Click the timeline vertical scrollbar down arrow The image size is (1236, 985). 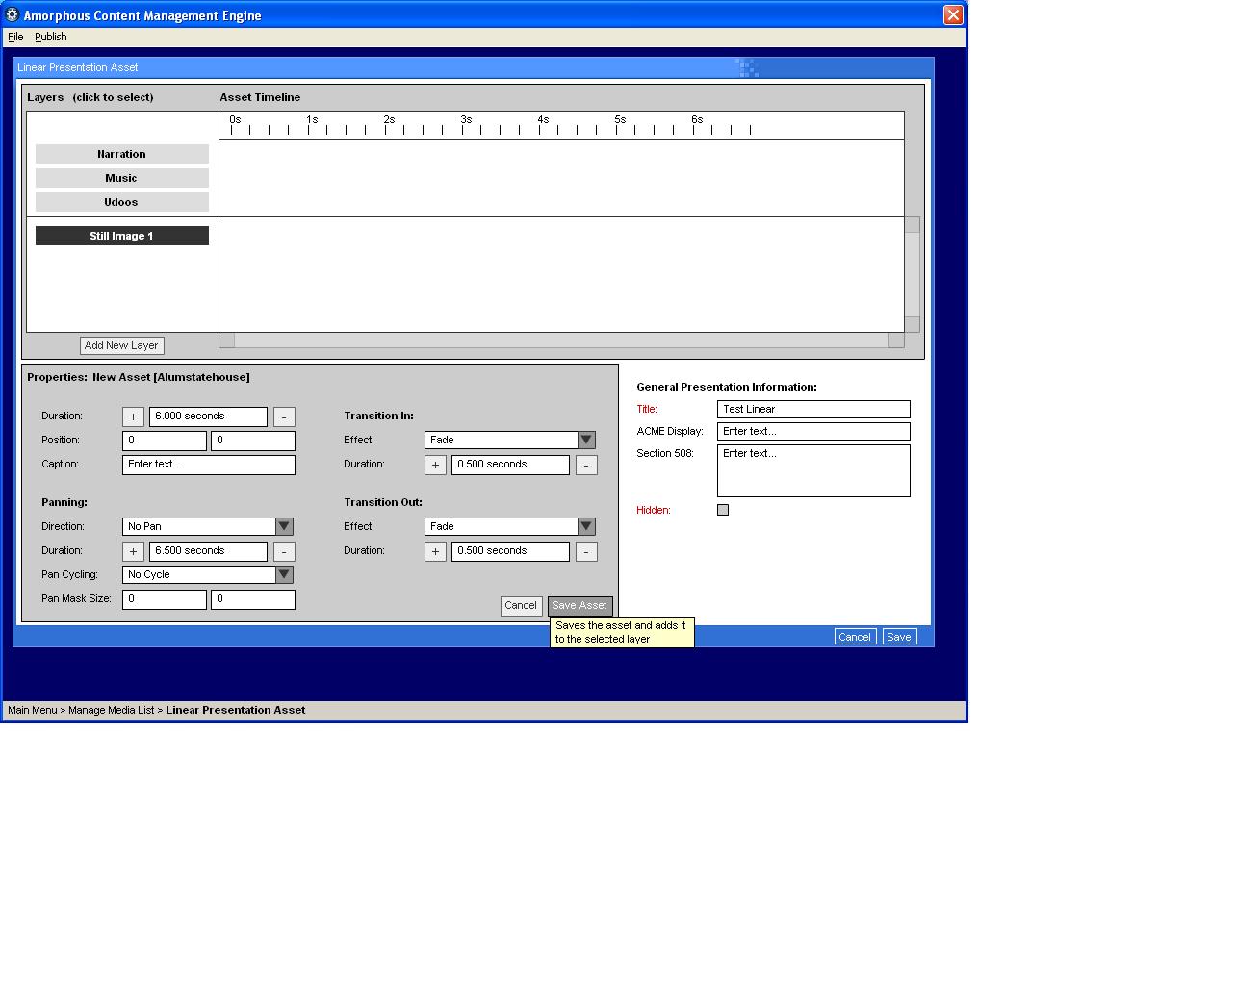(912, 324)
